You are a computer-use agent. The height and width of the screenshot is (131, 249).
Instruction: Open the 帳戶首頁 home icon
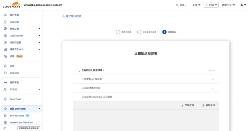pos(5,15)
